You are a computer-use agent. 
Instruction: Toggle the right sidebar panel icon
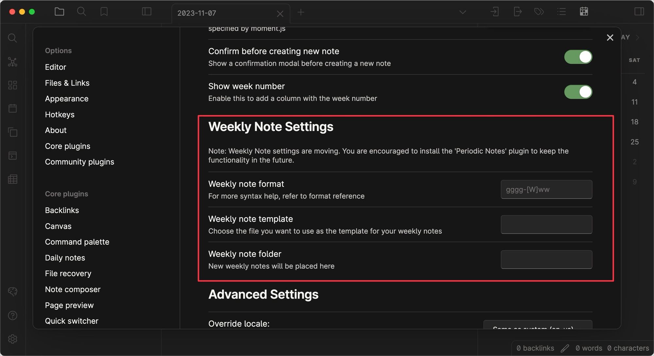click(x=638, y=12)
